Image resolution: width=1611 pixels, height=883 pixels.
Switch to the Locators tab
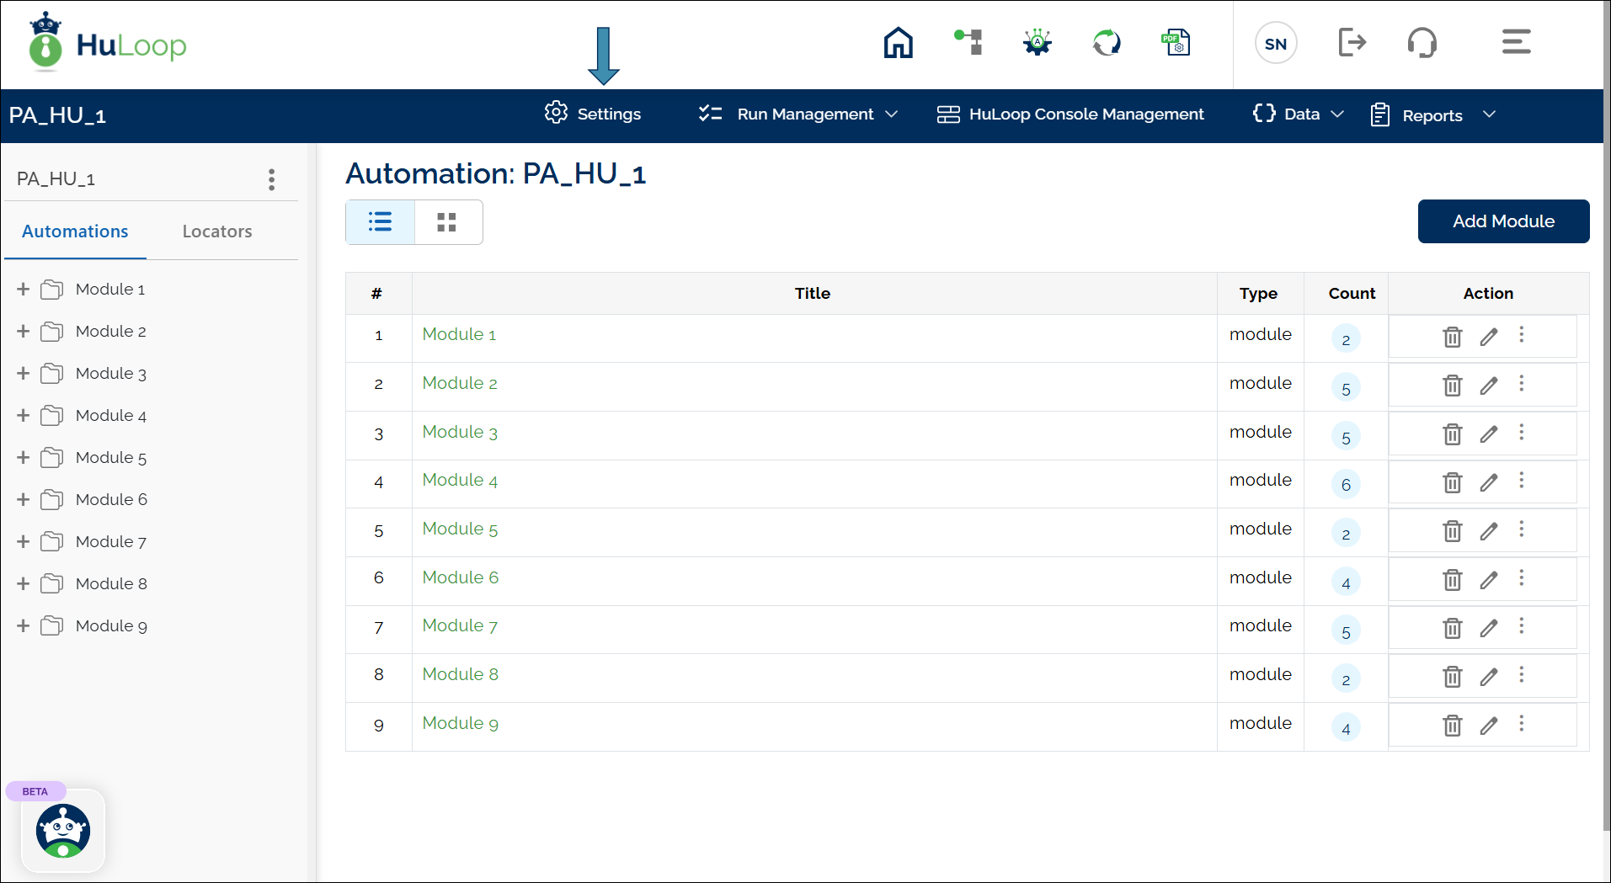217,231
